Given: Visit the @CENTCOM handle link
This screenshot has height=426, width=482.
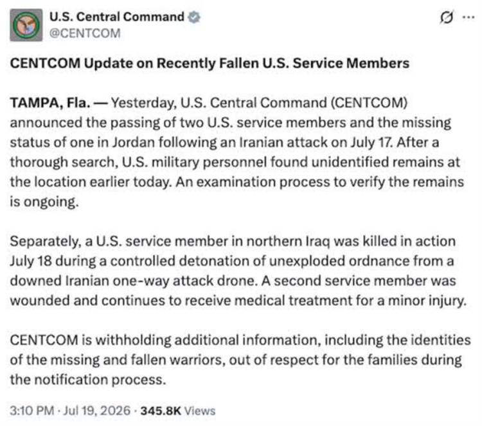Looking at the screenshot, I should tap(85, 33).
